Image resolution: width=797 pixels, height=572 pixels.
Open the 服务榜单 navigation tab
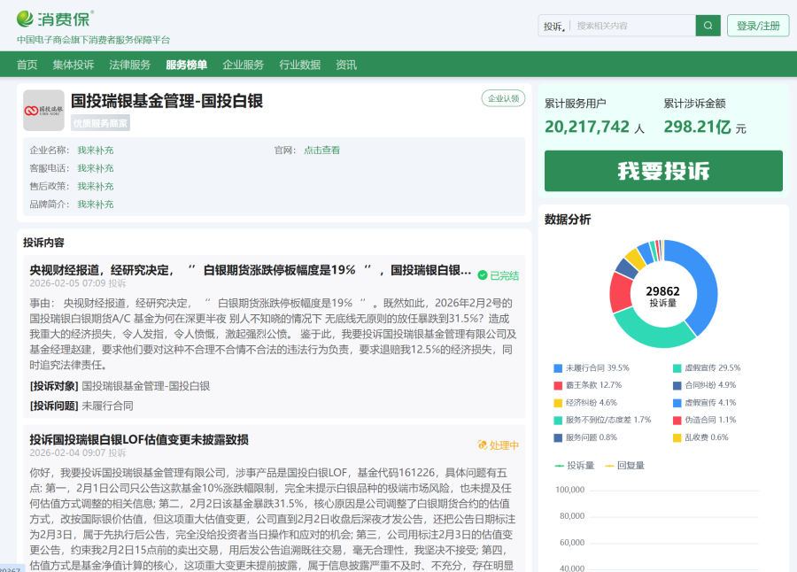186,65
